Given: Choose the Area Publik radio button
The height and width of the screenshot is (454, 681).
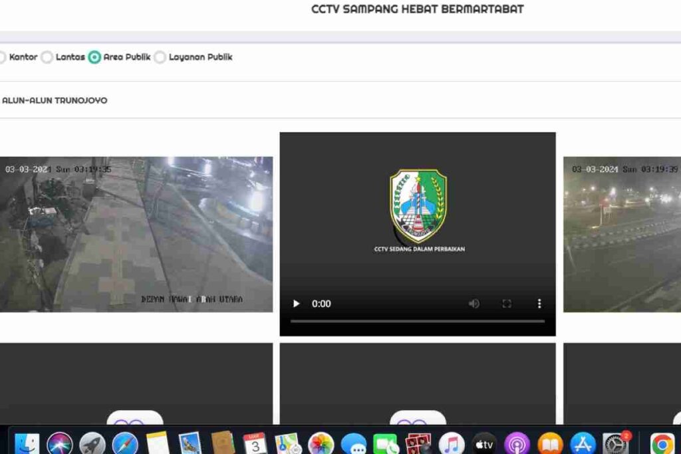Looking at the screenshot, I should click(x=94, y=58).
